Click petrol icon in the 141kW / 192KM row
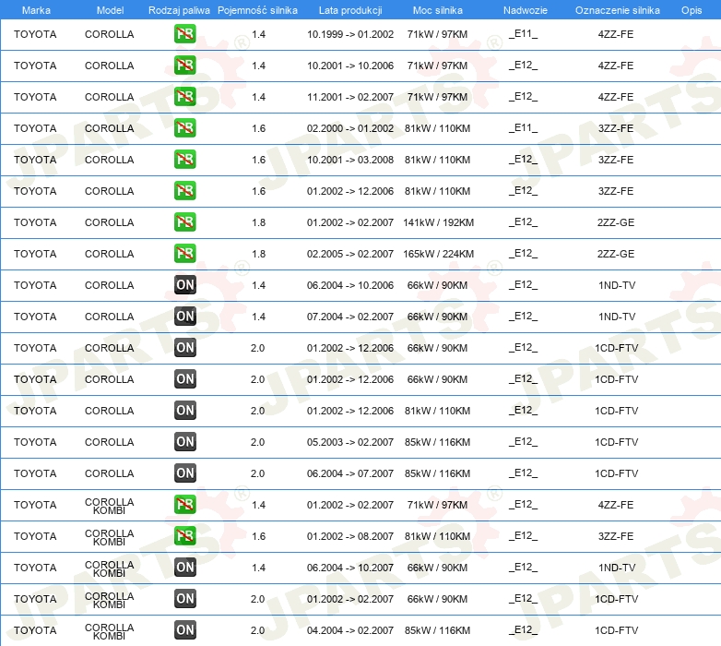Screen dimensions: 721x646 (x=184, y=222)
